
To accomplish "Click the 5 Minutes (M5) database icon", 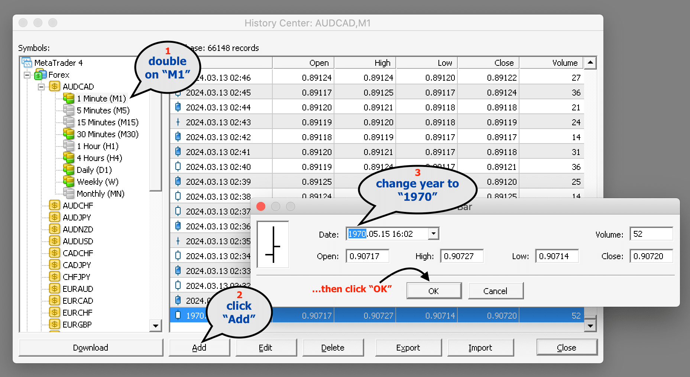I will point(69,110).
